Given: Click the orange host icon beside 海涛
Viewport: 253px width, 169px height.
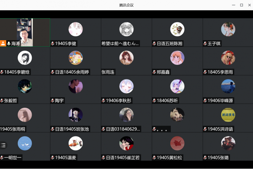Looking at the screenshot, I should click(3, 43).
